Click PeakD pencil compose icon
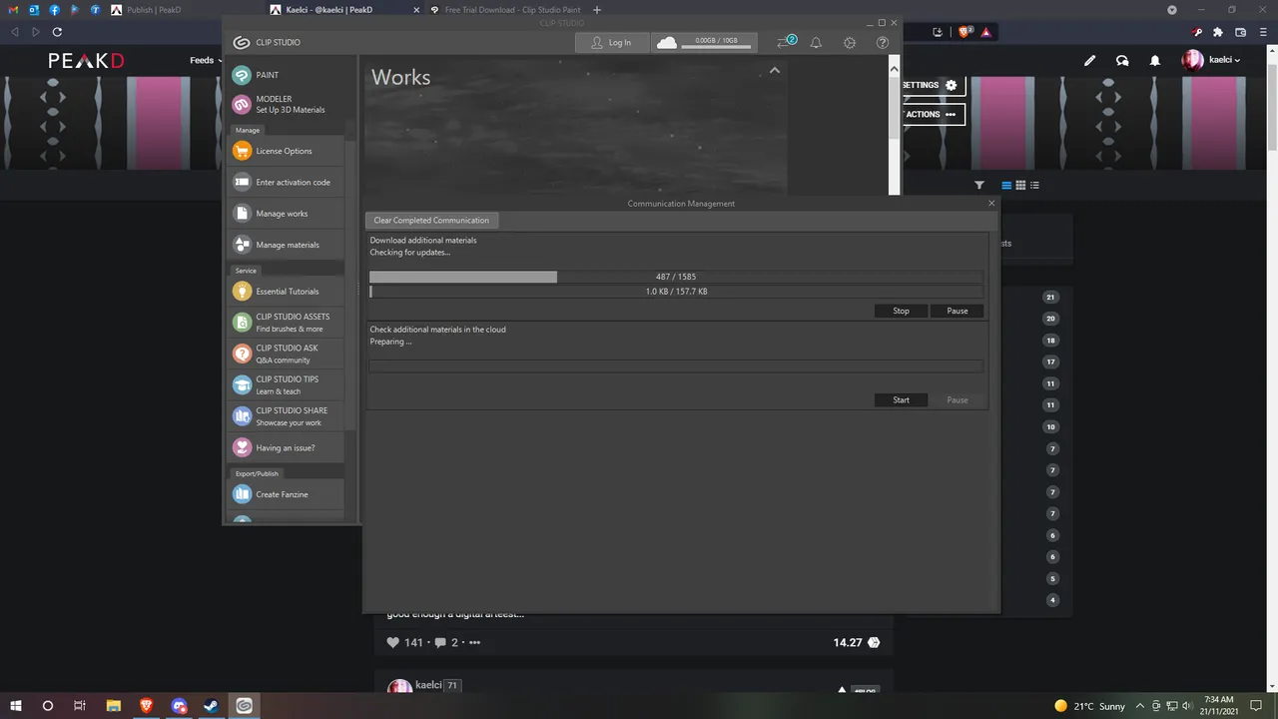This screenshot has width=1278, height=719. (x=1089, y=60)
